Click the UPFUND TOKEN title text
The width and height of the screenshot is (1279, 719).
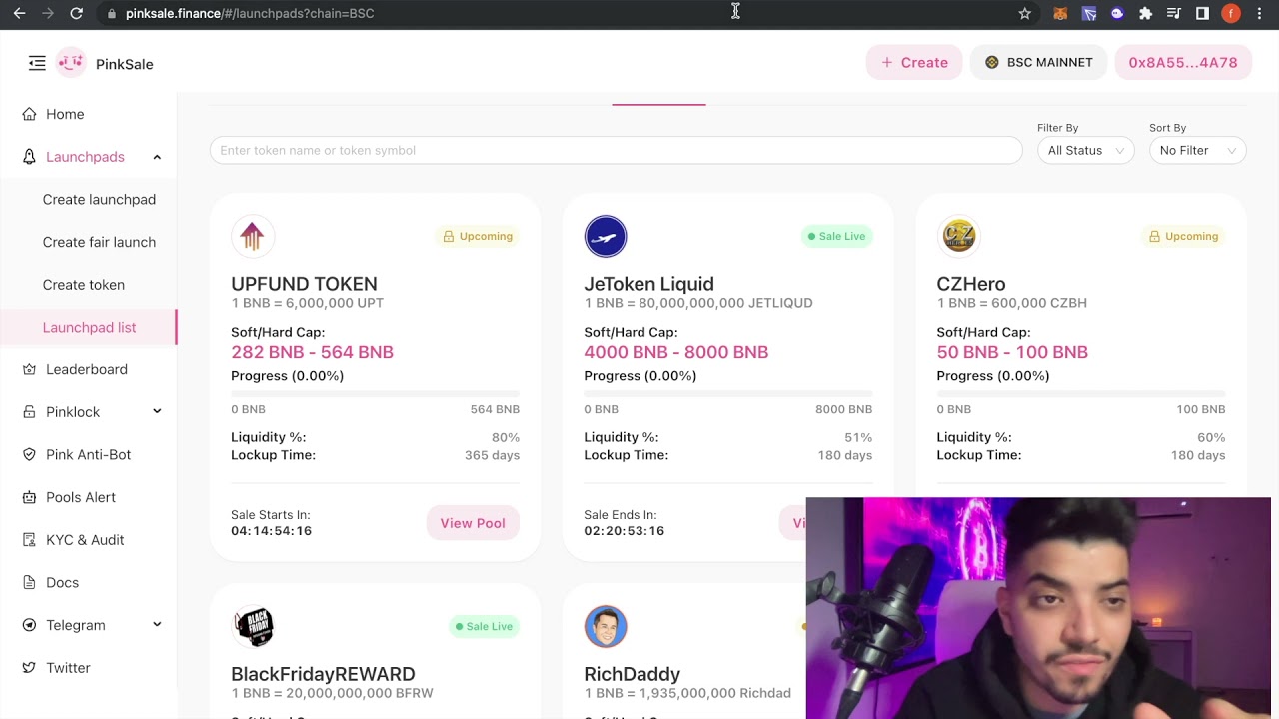(x=304, y=284)
